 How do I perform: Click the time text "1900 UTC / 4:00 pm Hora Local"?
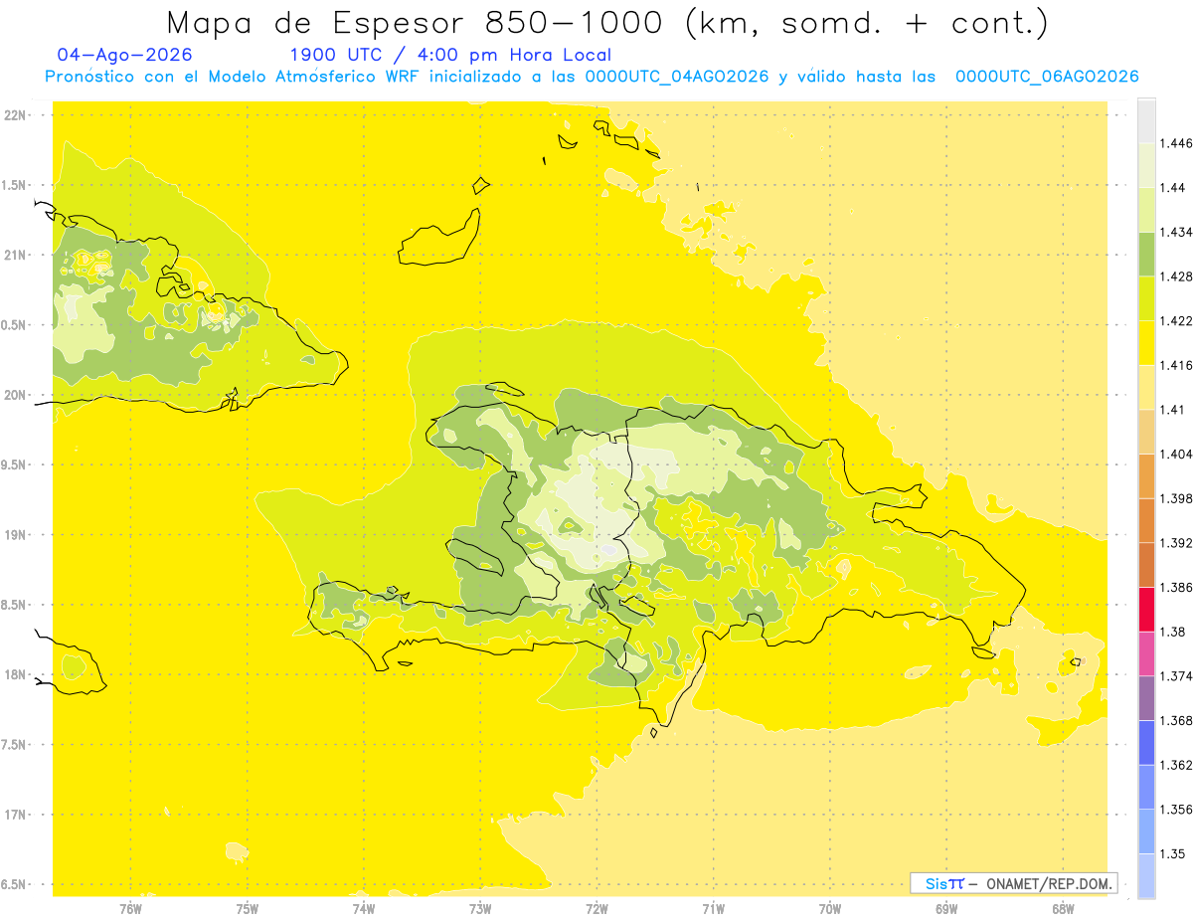click(x=449, y=56)
